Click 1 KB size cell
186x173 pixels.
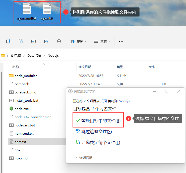(x=162, y=84)
